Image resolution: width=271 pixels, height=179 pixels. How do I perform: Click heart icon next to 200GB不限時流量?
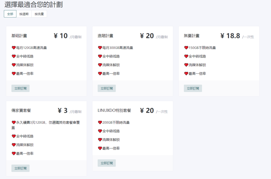[100, 122]
